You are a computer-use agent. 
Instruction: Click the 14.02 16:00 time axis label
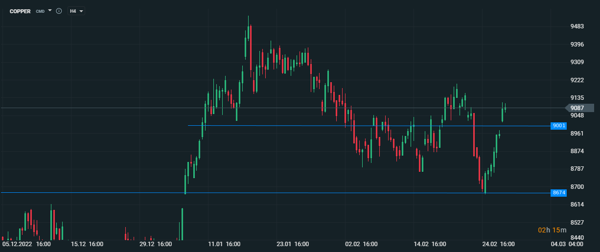coord(429,244)
